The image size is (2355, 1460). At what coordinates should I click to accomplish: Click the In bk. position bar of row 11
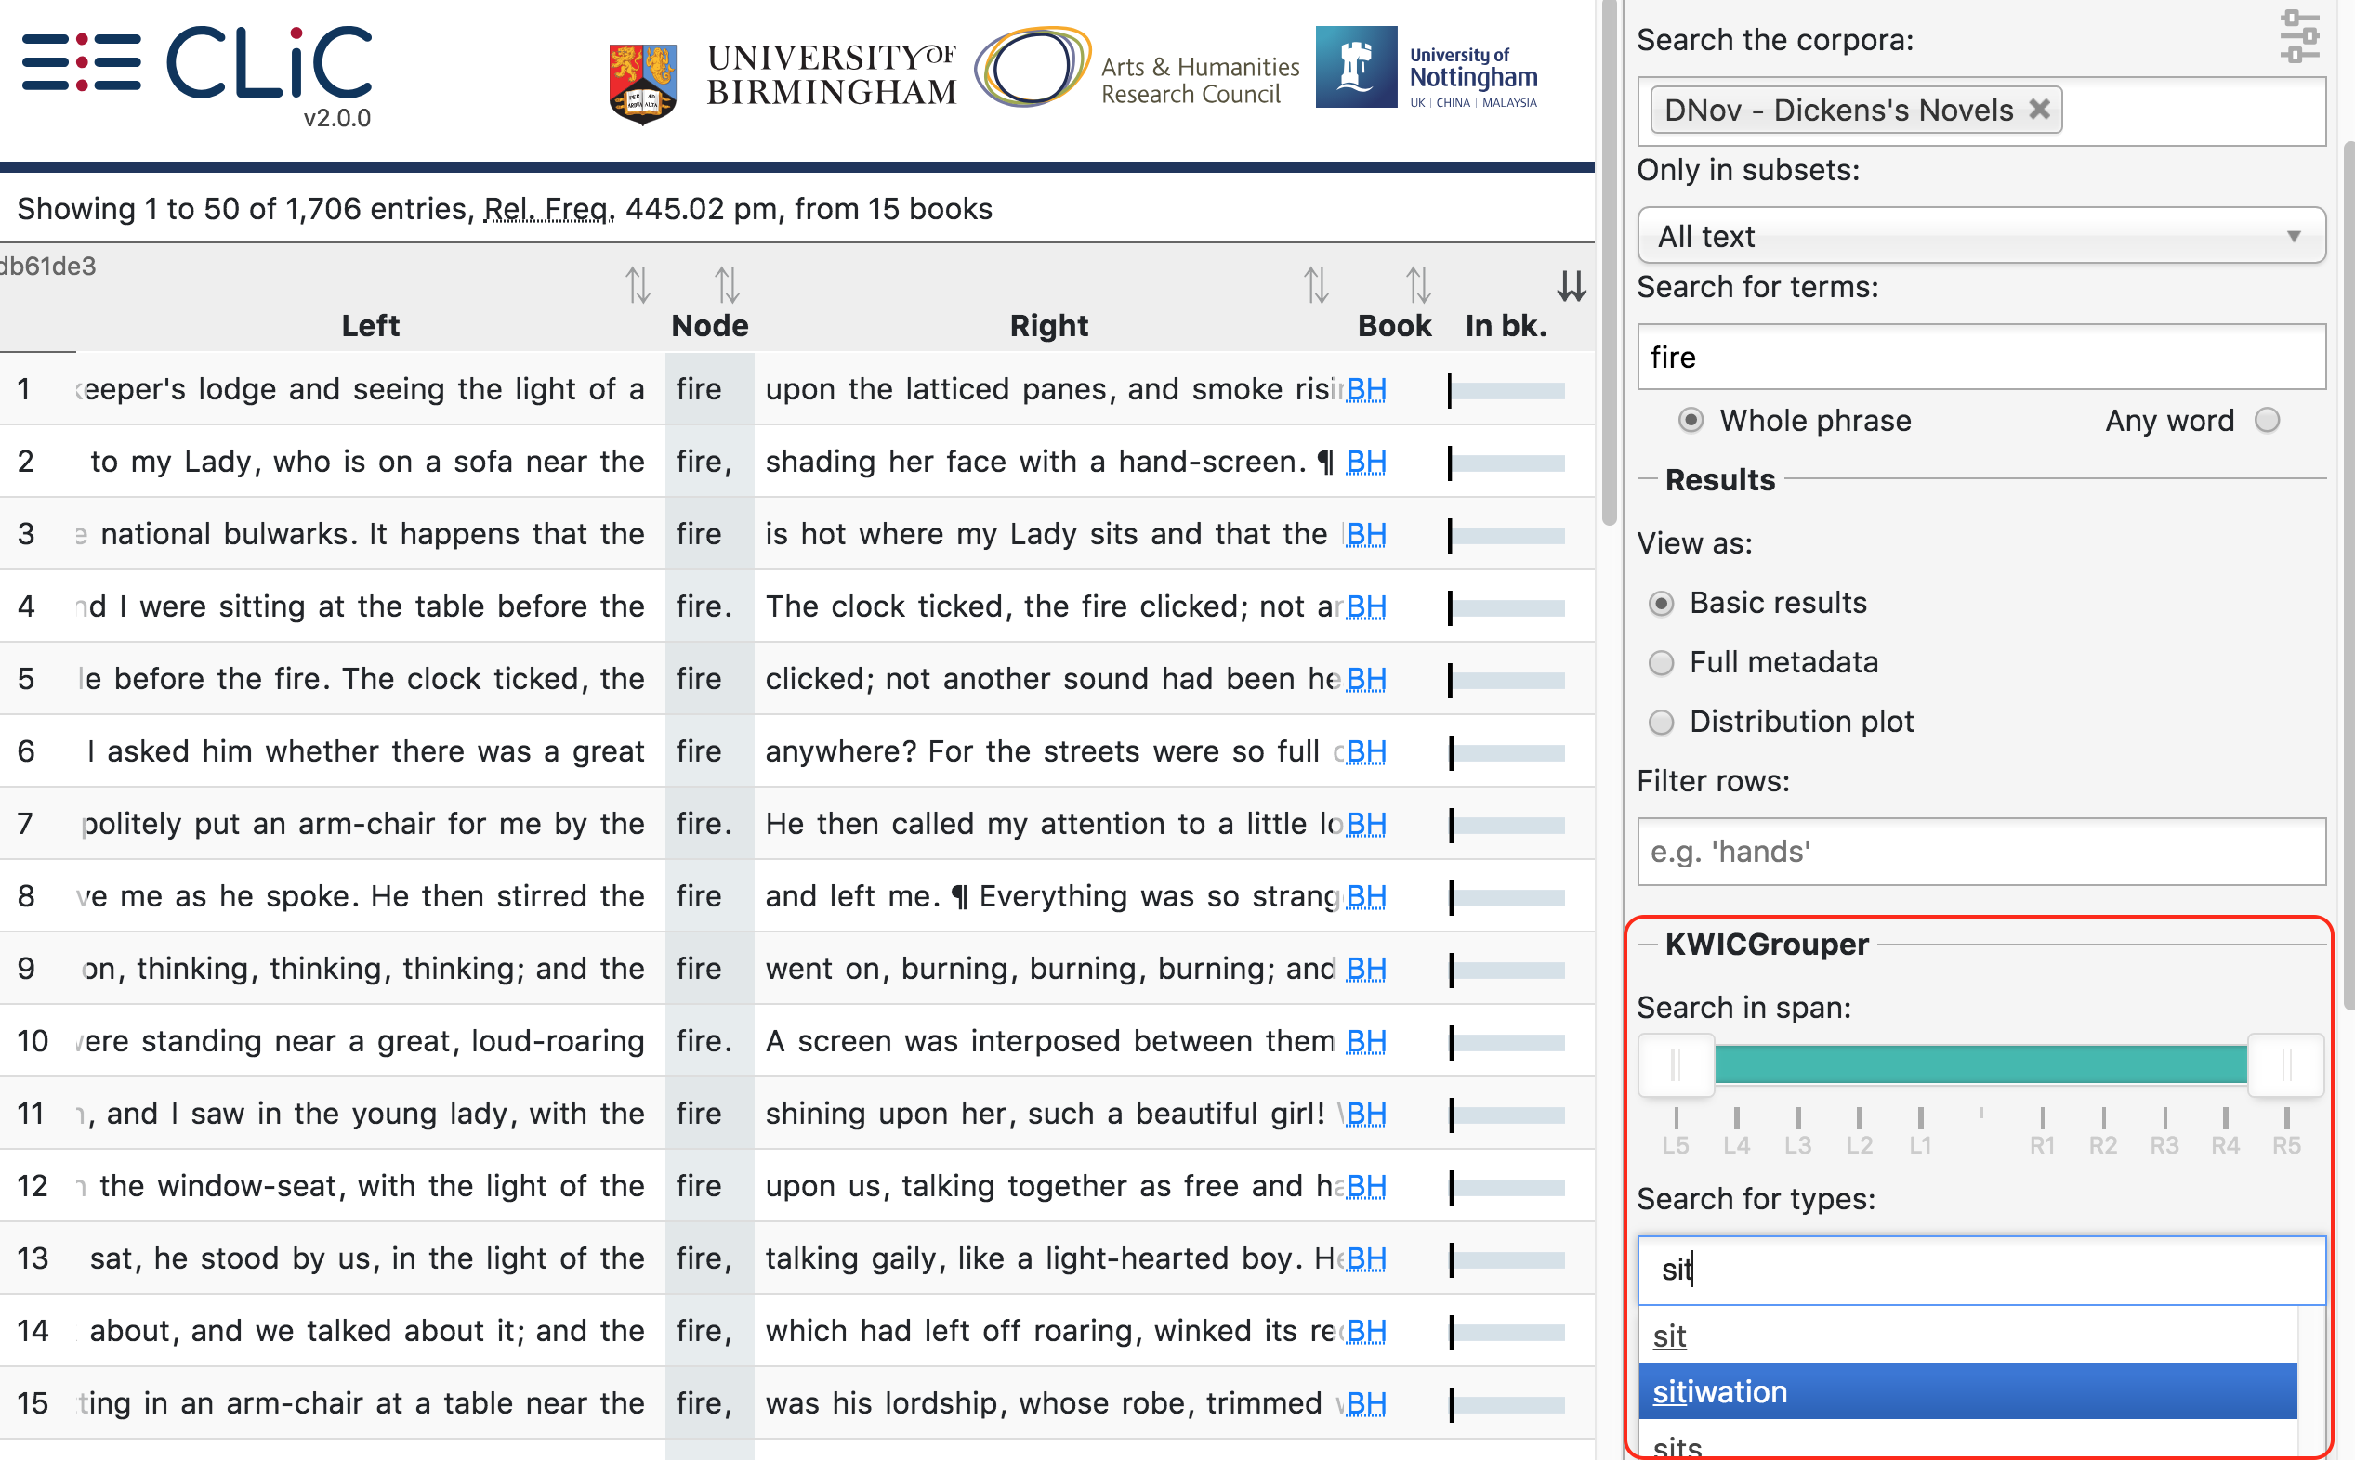coord(1506,1115)
